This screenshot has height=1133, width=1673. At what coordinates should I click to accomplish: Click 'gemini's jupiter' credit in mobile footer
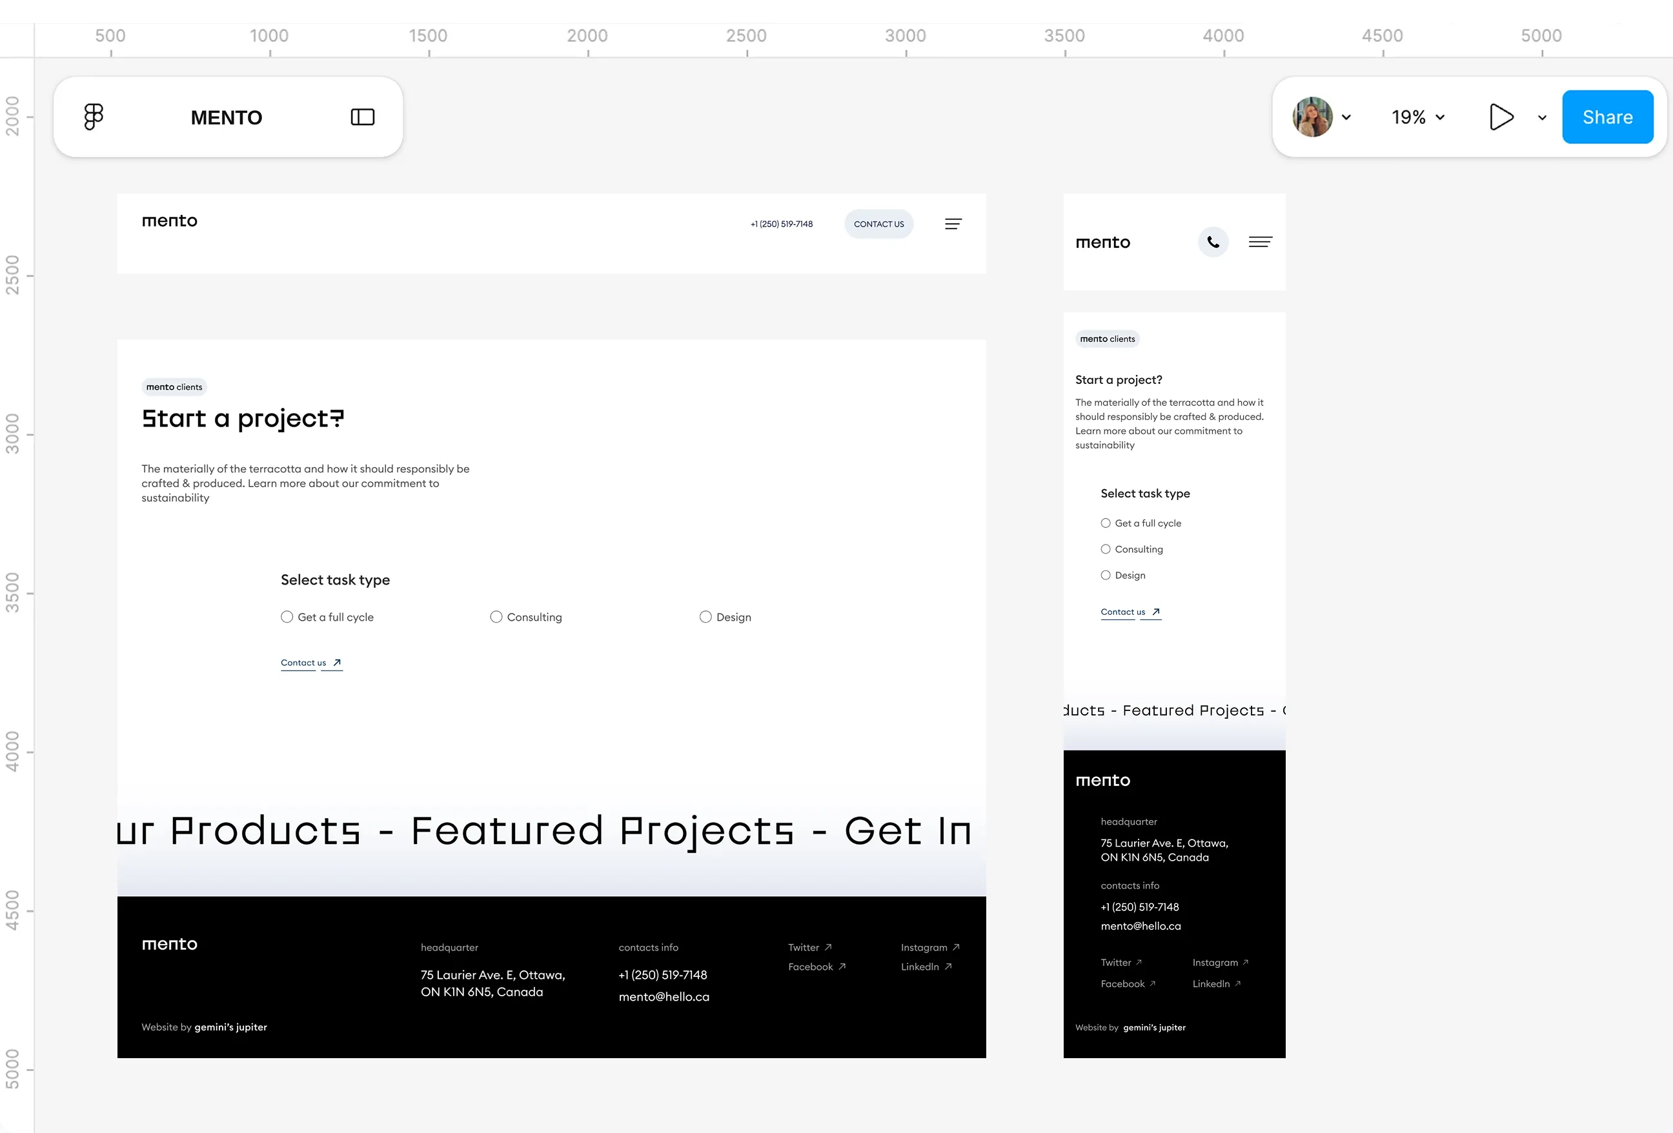tap(1154, 1028)
